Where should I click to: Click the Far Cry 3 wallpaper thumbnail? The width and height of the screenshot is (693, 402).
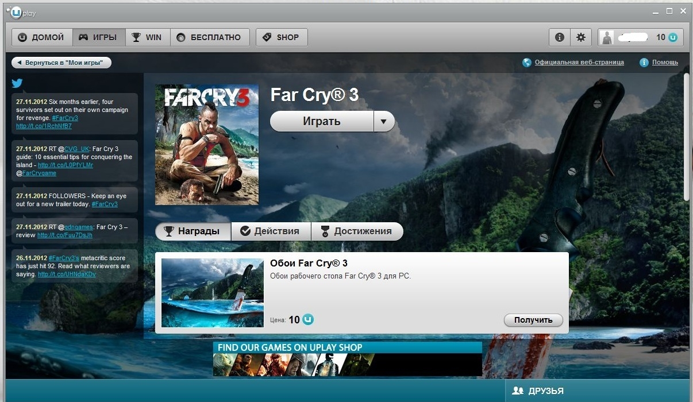click(x=213, y=293)
